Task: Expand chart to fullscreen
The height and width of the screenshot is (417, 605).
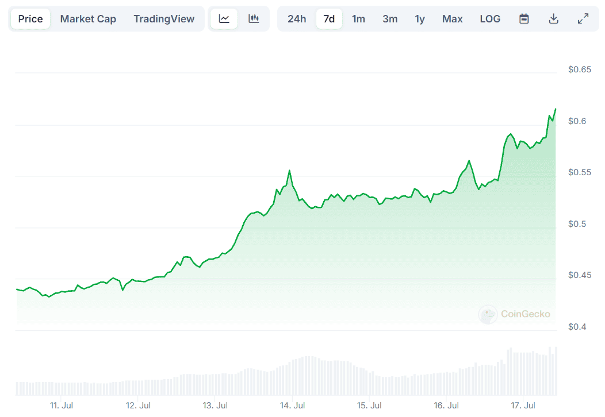Action: (583, 19)
